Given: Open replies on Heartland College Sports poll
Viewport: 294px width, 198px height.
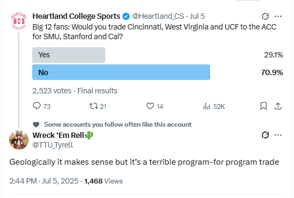Looking at the screenshot, I should pyautogui.click(x=41, y=106).
